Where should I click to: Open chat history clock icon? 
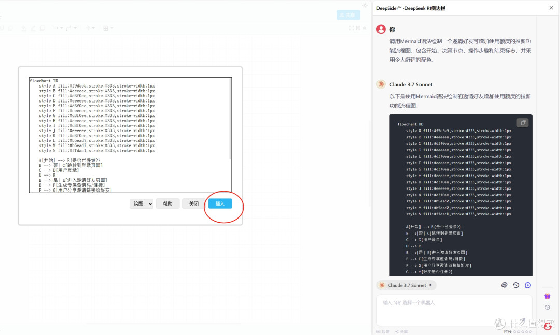(x=516, y=285)
